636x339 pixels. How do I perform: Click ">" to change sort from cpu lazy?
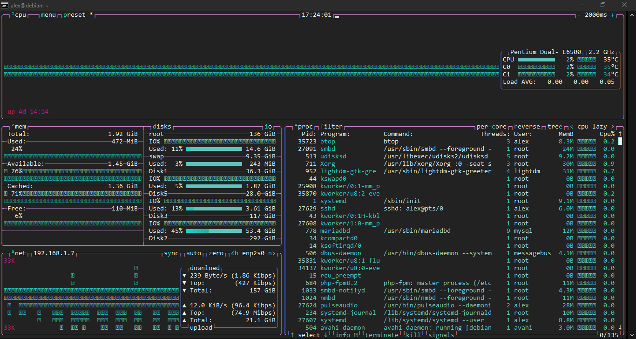613,126
